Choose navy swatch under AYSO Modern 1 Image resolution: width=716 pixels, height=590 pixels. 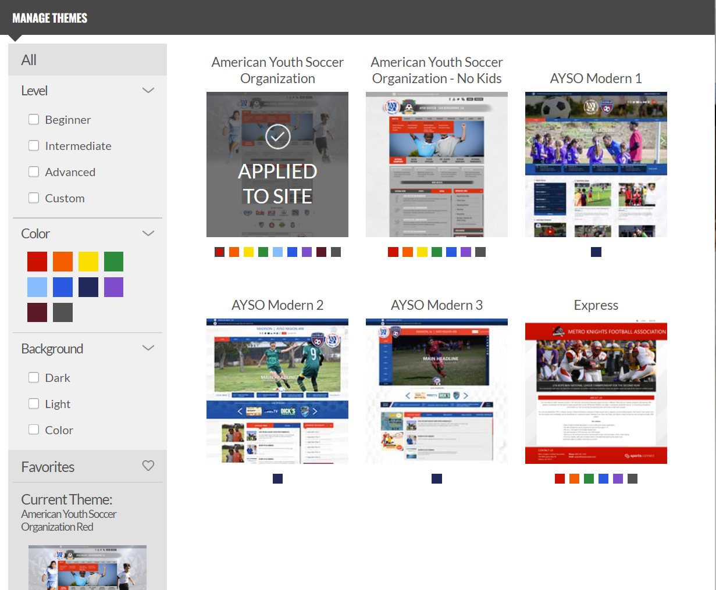click(596, 252)
